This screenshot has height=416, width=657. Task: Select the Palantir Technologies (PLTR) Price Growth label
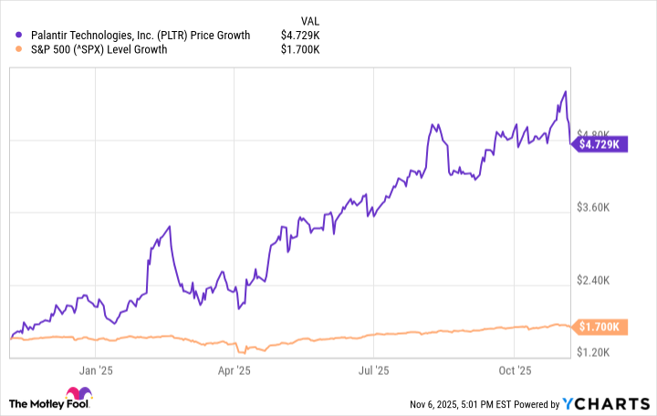coord(141,36)
